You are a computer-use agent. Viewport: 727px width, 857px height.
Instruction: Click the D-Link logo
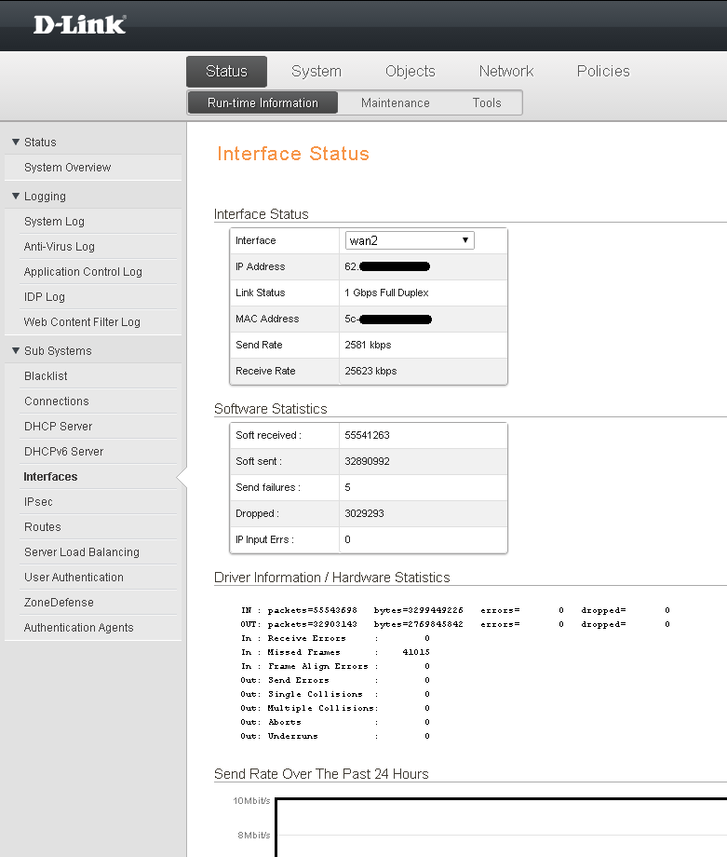pos(79,25)
